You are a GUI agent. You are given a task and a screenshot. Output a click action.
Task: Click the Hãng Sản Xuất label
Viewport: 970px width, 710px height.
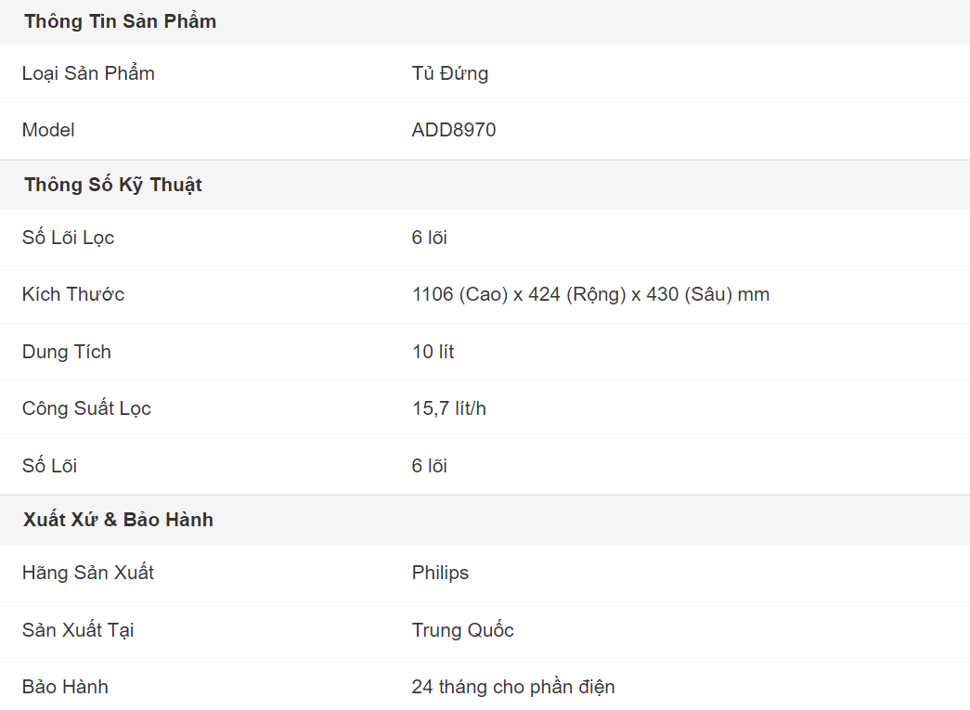point(88,573)
